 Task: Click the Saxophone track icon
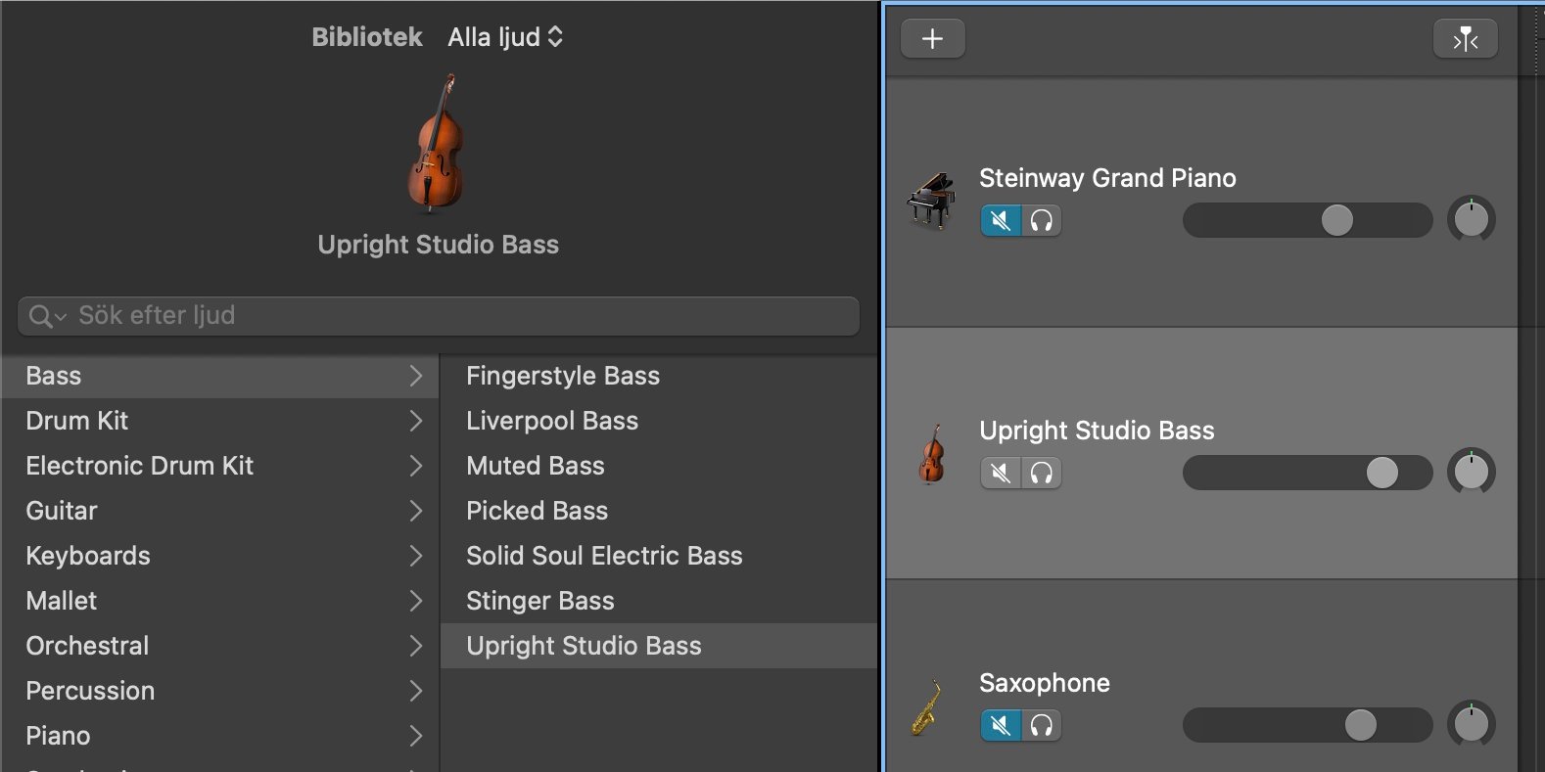[926, 706]
